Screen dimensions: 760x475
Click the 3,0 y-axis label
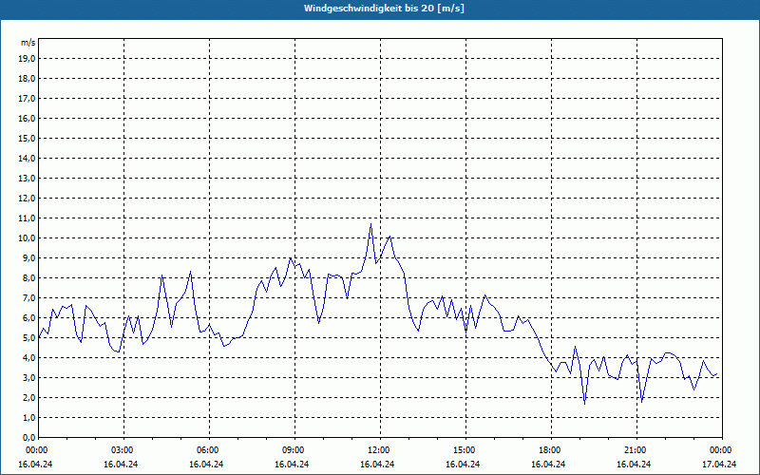coord(29,377)
